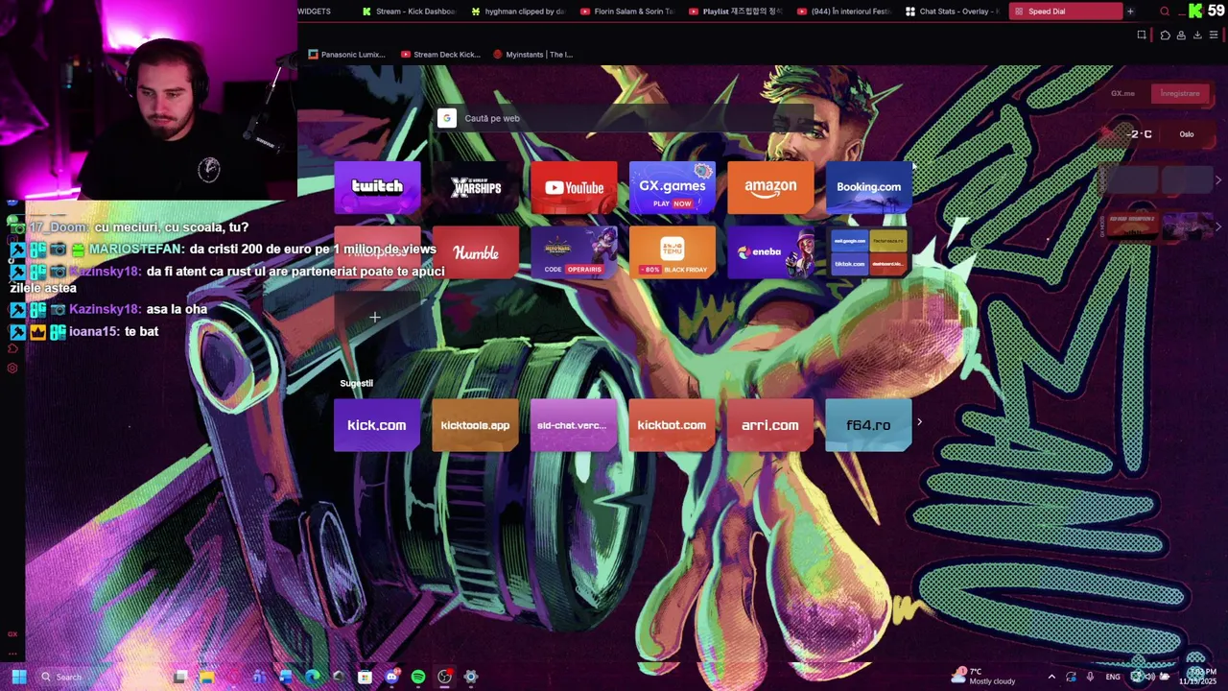Viewport: 1228px width, 691px height.
Task: Open File Explorer from taskbar
Action: (206, 677)
